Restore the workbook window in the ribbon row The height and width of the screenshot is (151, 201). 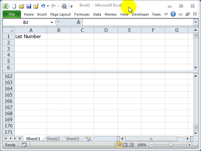188,14
